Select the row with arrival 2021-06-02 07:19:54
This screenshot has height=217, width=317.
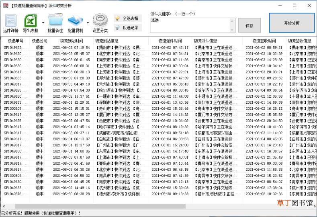pos(159,48)
